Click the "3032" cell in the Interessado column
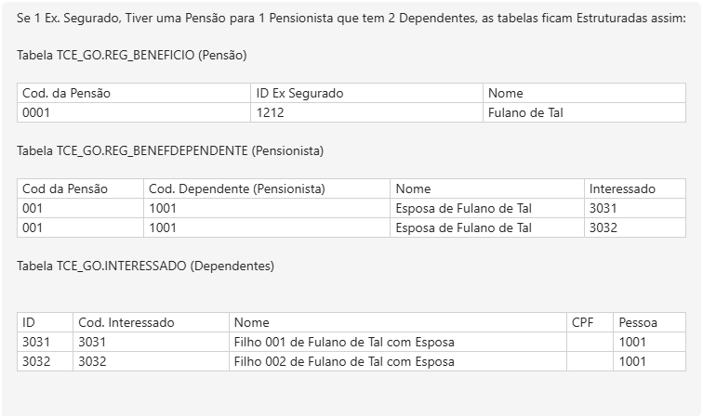This screenshot has width=703, height=416. click(604, 227)
